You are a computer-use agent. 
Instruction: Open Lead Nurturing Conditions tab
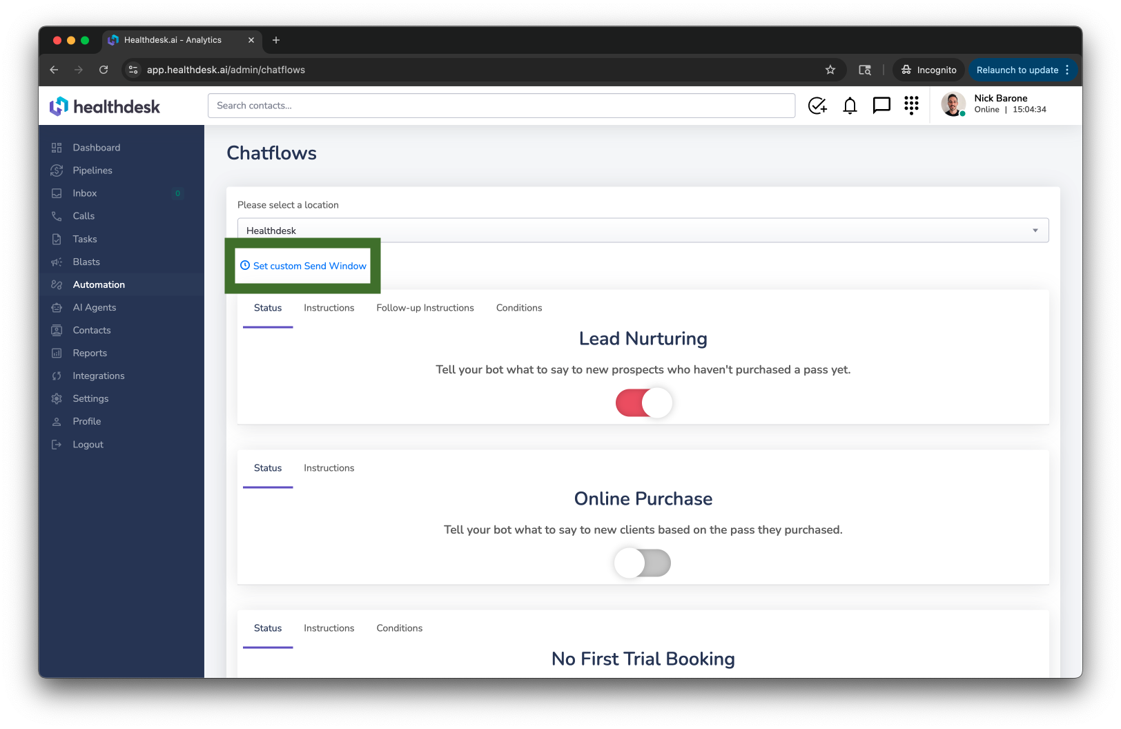point(519,308)
